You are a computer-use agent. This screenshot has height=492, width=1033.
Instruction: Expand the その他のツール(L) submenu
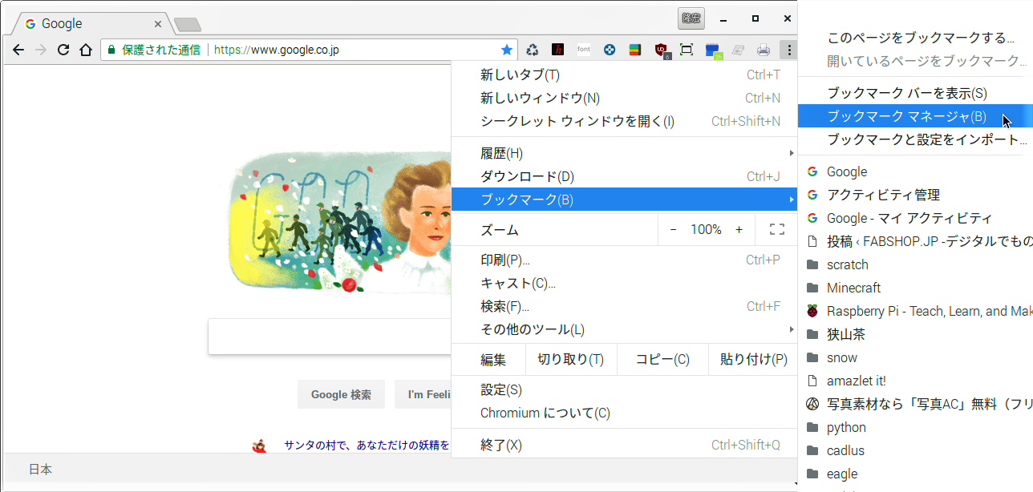pyautogui.click(x=624, y=330)
